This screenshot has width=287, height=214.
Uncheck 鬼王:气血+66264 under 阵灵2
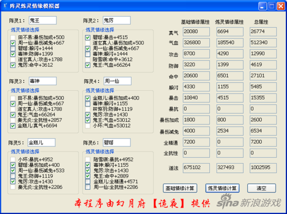(x=88, y=65)
